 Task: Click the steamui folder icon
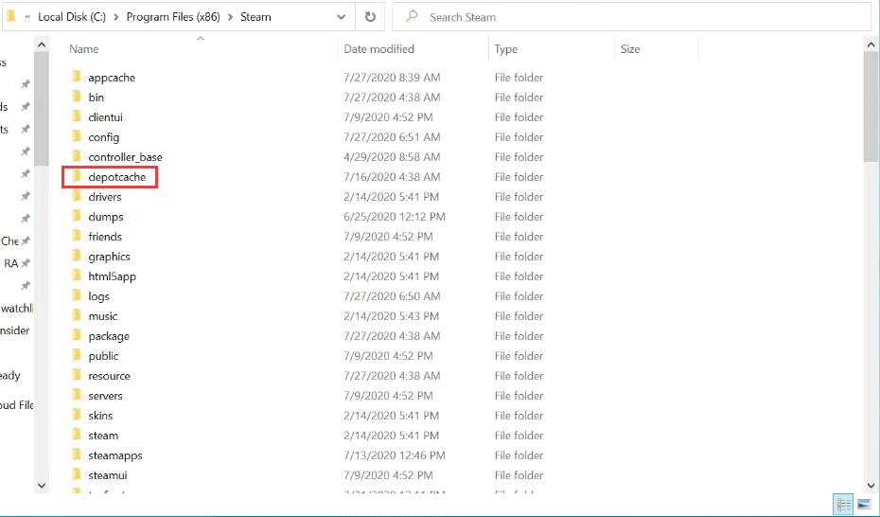pos(77,475)
